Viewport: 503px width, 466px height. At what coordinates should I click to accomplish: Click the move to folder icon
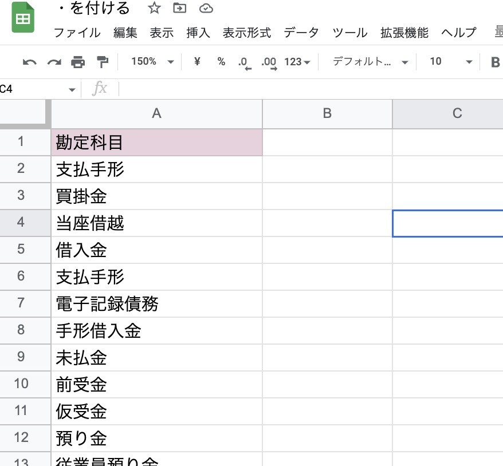(180, 8)
